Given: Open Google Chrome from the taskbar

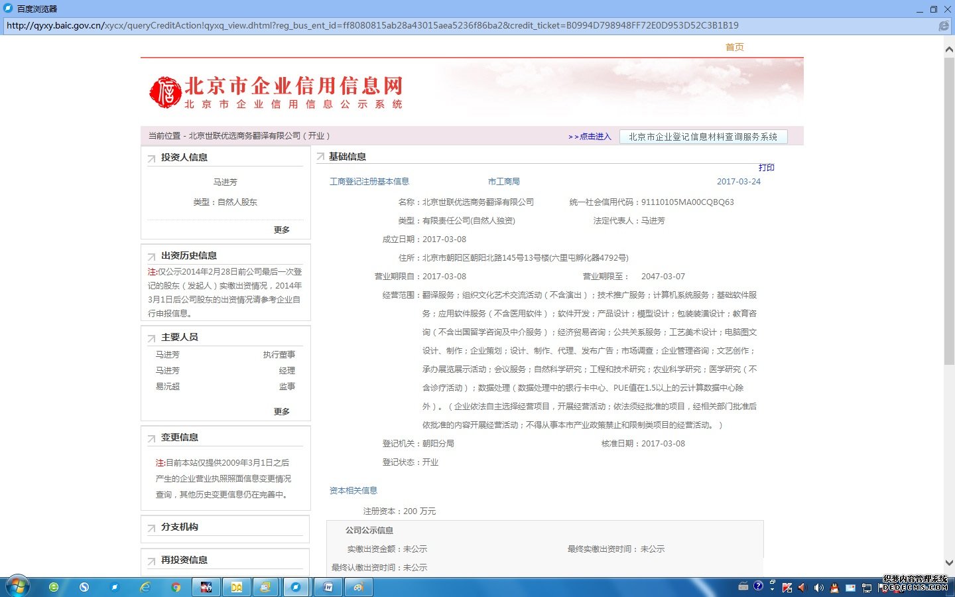Looking at the screenshot, I should coord(176,587).
